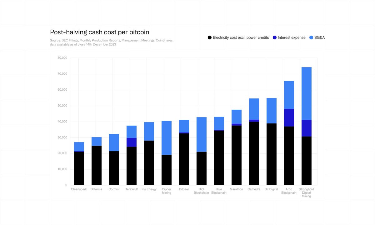Click Iris Energy's black electricity bar segment

pyautogui.click(x=149, y=163)
